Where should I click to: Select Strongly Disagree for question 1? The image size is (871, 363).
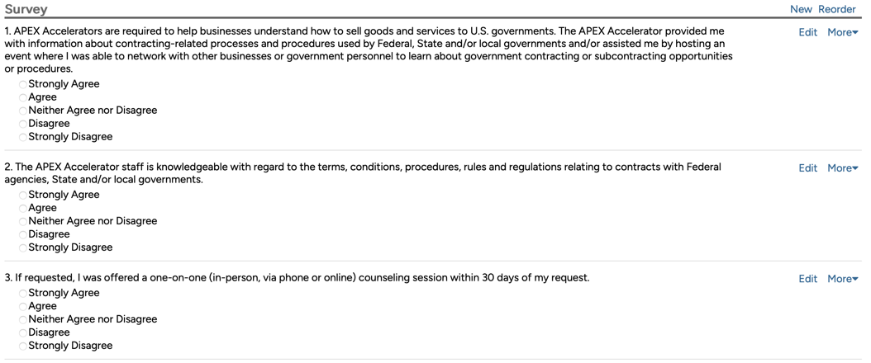click(x=23, y=137)
